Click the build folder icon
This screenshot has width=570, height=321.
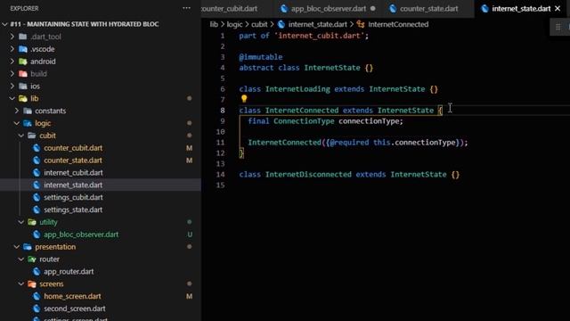(23, 74)
